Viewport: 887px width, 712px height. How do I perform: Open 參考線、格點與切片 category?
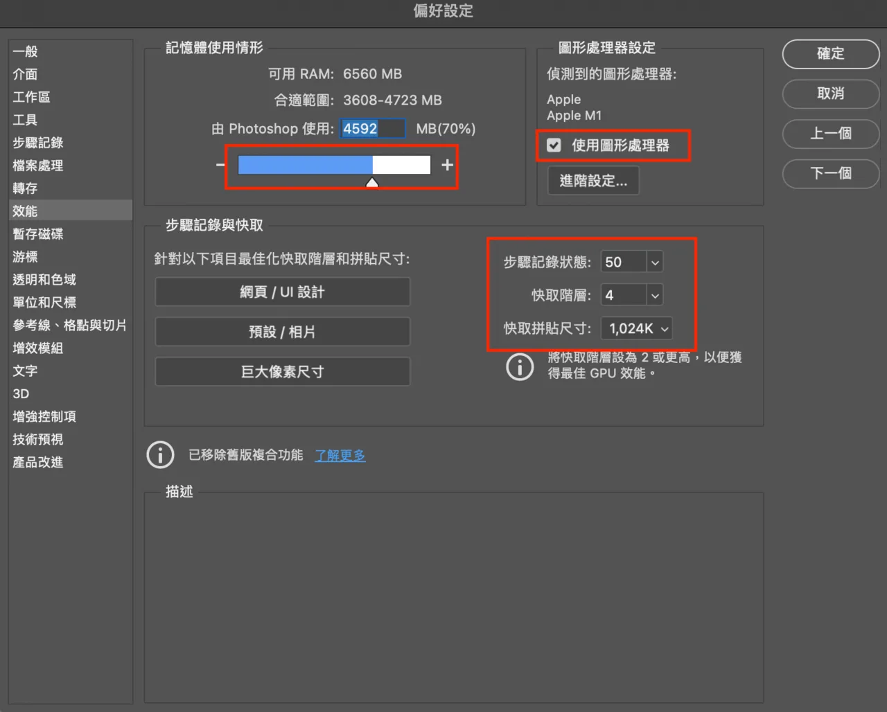(70, 326)
